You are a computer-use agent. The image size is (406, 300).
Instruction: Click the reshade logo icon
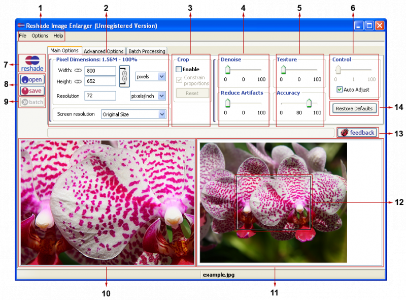(x=32, y=64)
